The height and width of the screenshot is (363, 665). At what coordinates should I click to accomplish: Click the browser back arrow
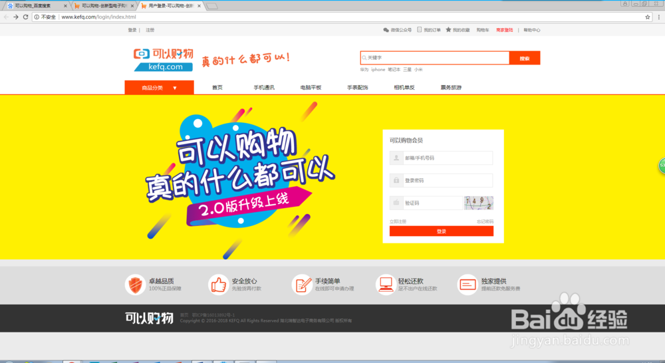6,17
